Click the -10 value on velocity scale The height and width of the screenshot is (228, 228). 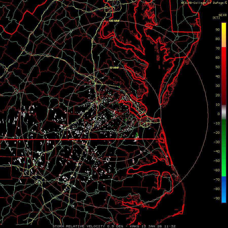pos(217,123)
